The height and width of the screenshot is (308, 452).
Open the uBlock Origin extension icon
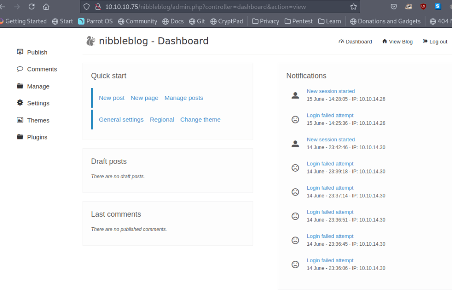(x=423, y=7)
